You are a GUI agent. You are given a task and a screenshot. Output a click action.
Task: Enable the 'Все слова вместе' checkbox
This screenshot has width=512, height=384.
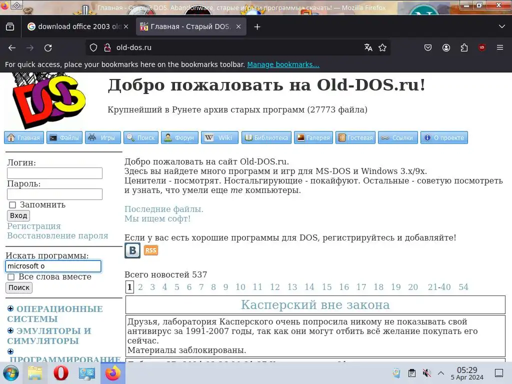point(11,277)
